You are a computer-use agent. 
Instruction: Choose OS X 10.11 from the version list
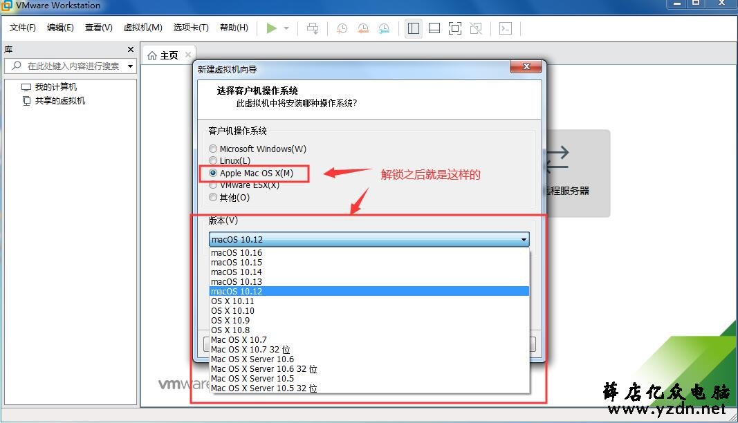[x=369, y=301]
